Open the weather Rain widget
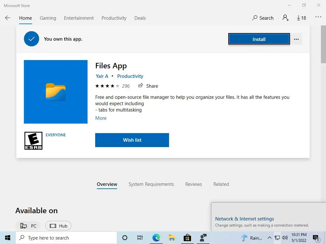 pyautogui.click(x=252, y=238)
